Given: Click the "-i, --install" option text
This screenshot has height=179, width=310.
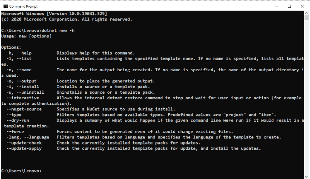Looking at the screenshot, I should (x=23, y=87).
